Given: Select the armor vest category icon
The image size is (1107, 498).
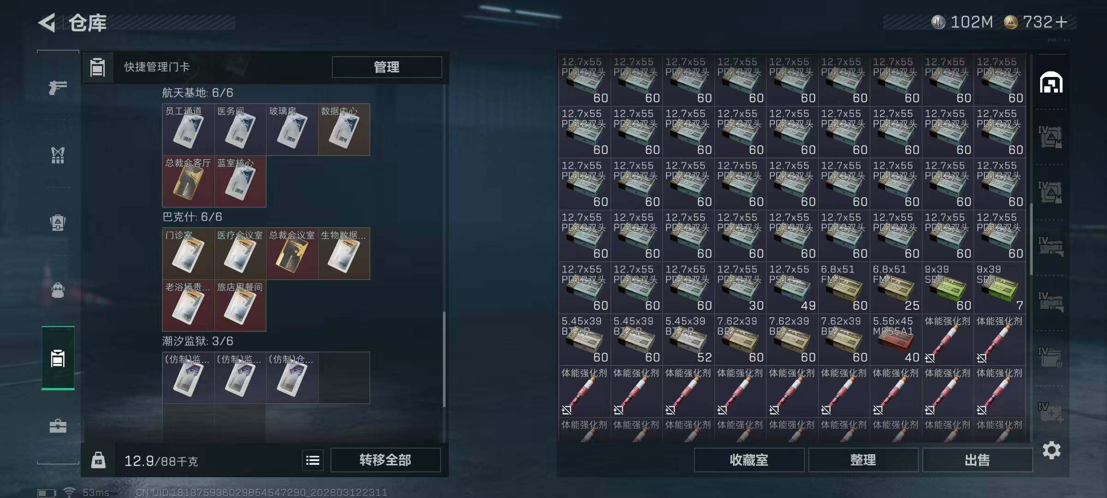Looking at the screenshot, I should pyautogui.click(x=58, y=155).
